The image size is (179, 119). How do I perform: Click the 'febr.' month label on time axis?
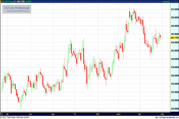pyautogui.click(x=98, y=114)
